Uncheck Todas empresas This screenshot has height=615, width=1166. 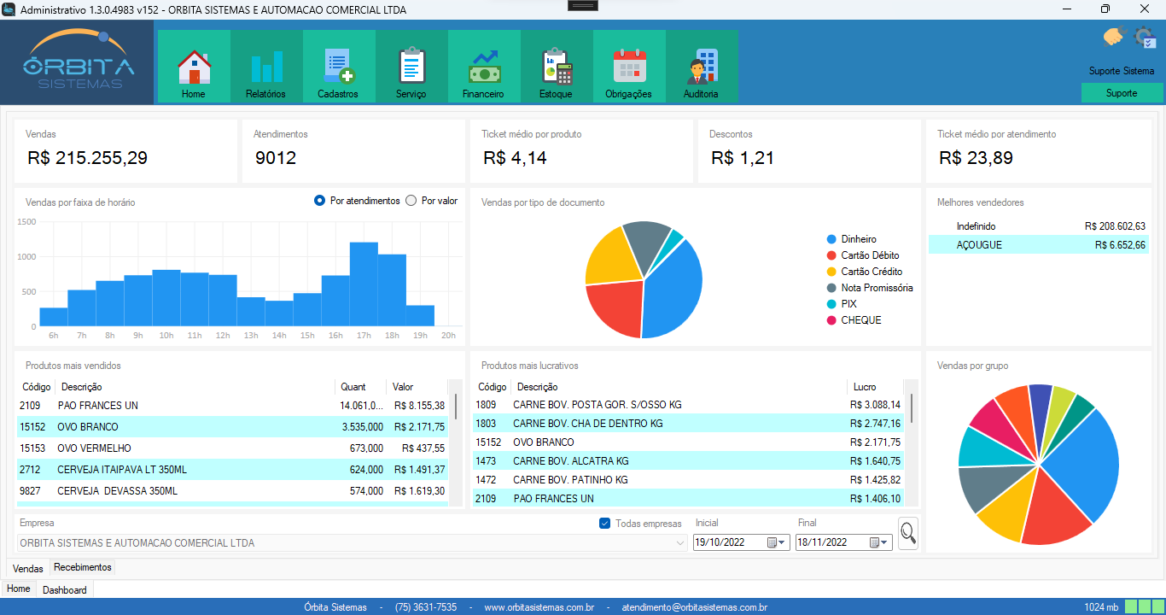pos(605,524)
